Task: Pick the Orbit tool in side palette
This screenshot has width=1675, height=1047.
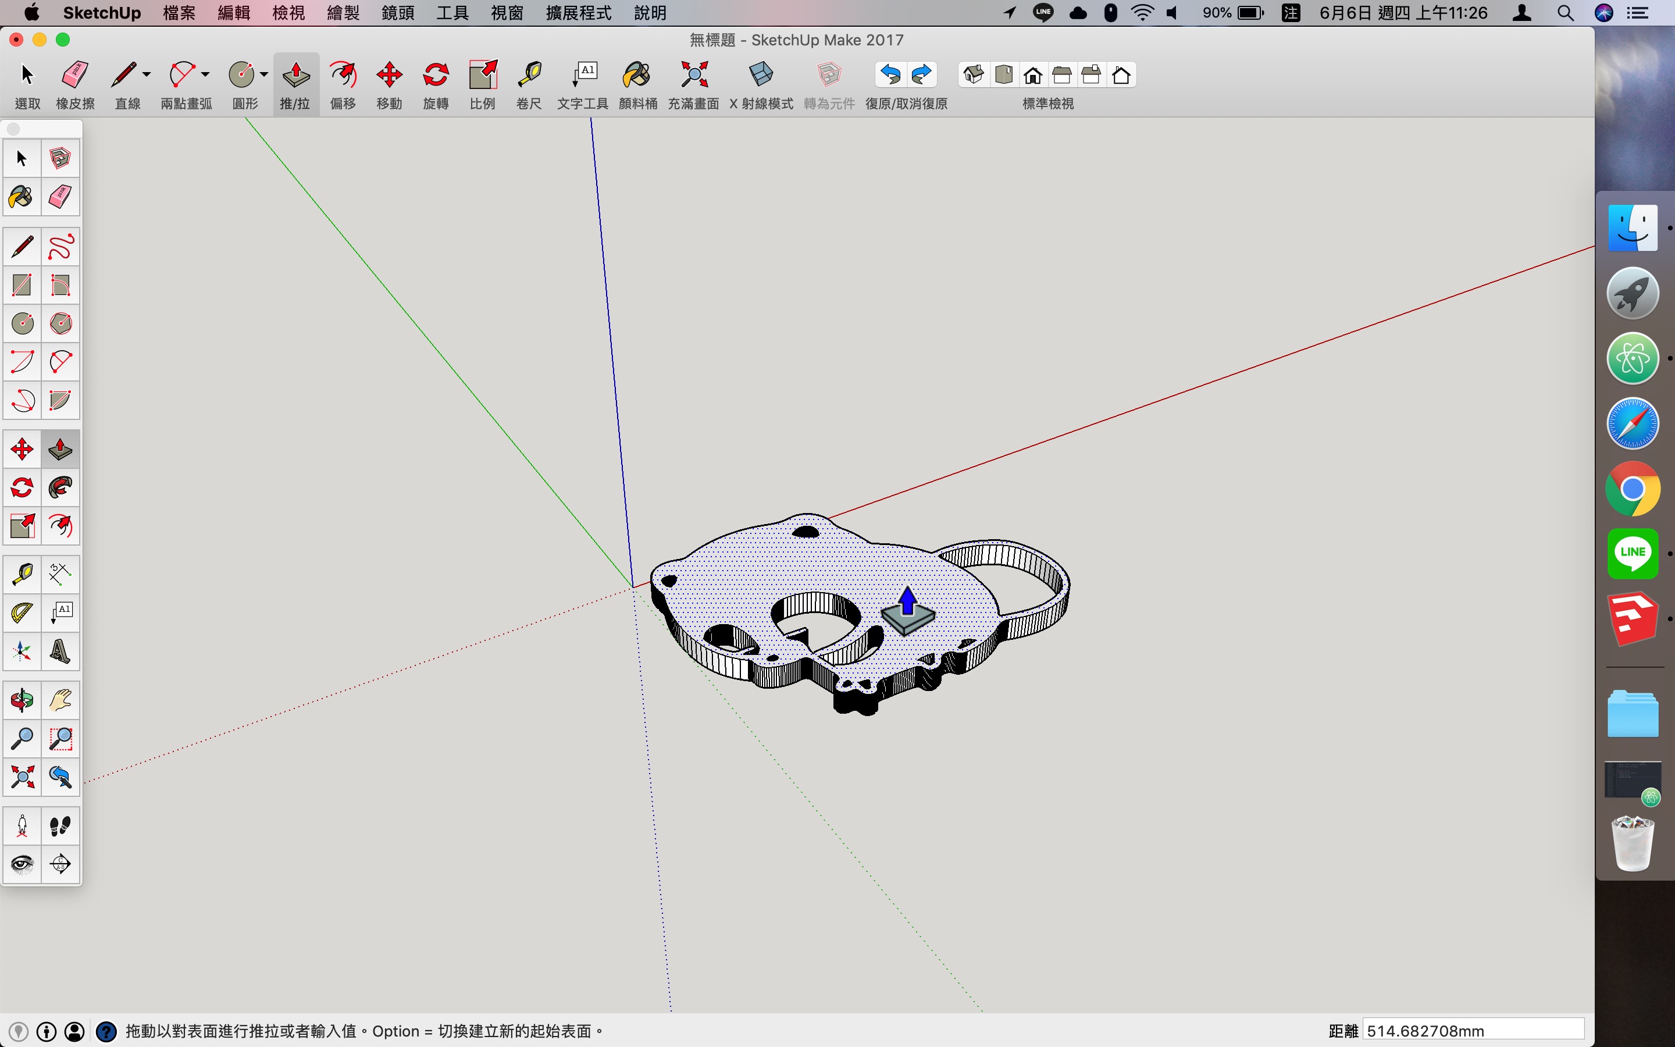Action: point(22,701)
